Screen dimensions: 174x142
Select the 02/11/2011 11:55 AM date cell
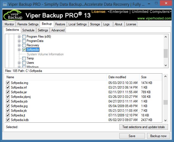tap(123, 92)
